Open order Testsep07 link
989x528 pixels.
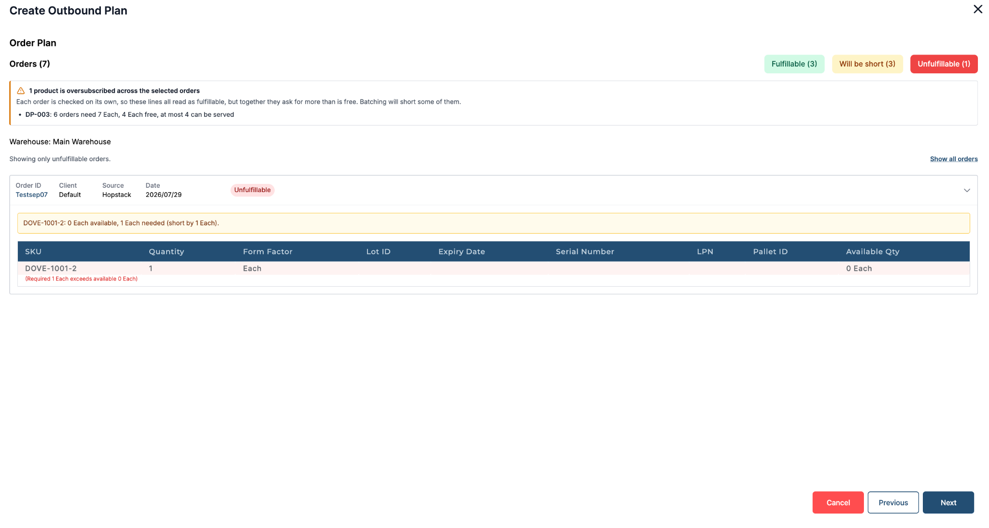point(31,195)
